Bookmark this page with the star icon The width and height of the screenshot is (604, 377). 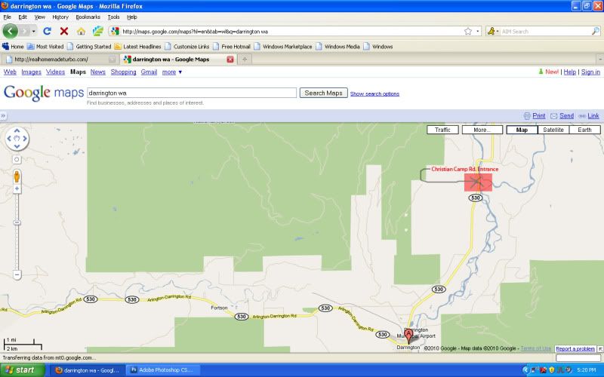click(468, 31)
